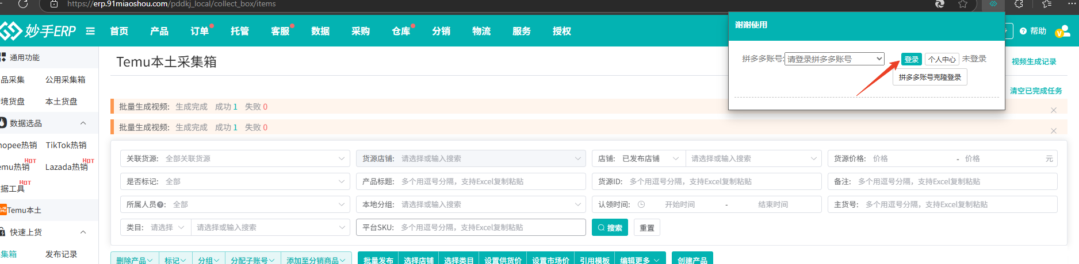Viewport: 1079px width, 264px height.
Task: Open 帮助 help in the header
Action: [x=1033, y=31]
